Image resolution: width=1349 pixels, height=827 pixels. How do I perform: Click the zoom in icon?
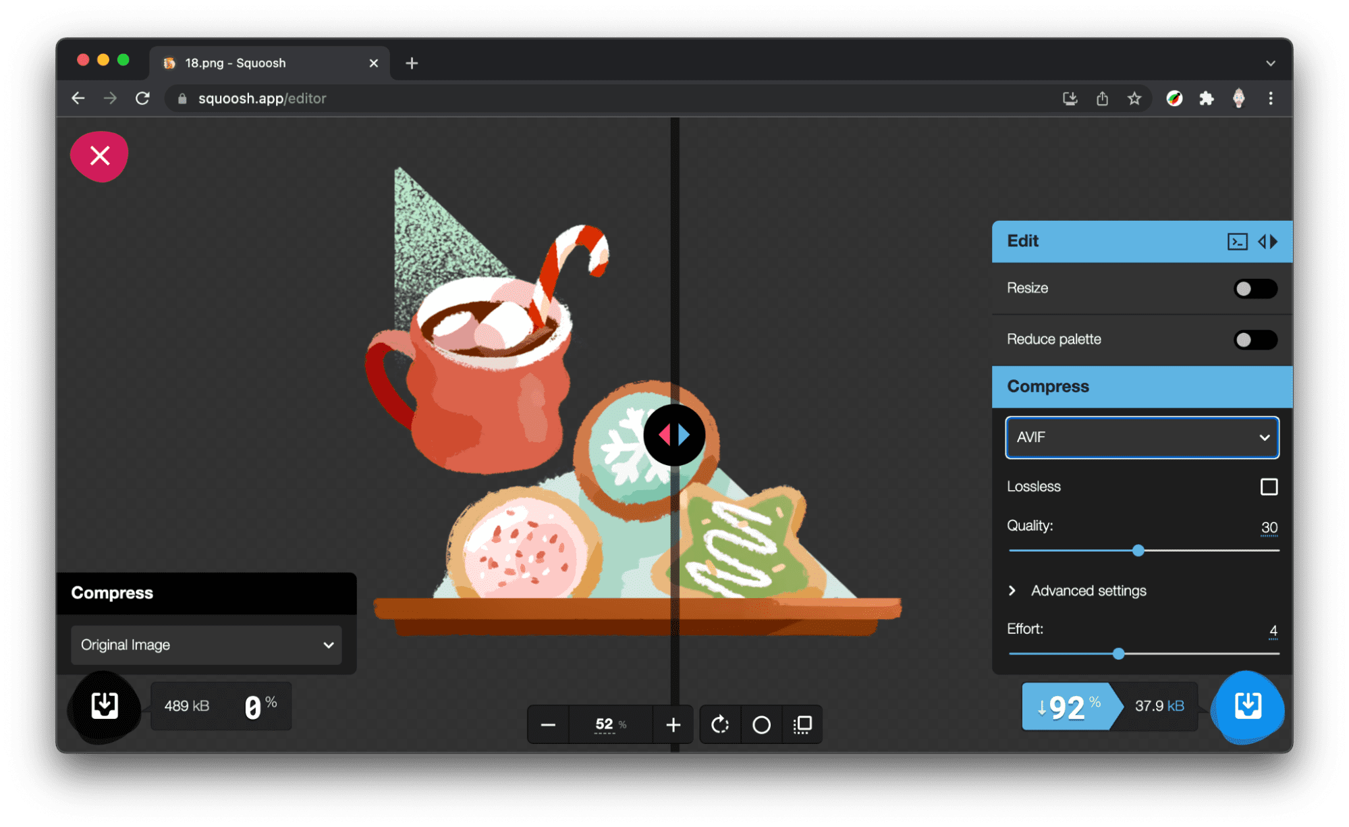click(675, 725)
